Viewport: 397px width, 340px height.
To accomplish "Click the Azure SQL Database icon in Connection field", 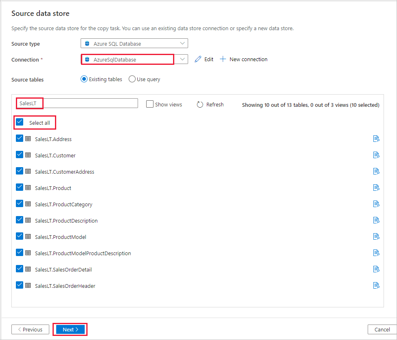I will (x=87, y=59).
